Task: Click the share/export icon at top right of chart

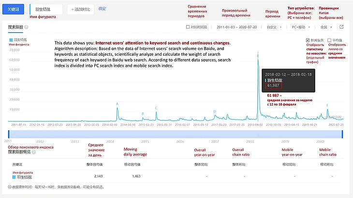Action: pos(341,27)
